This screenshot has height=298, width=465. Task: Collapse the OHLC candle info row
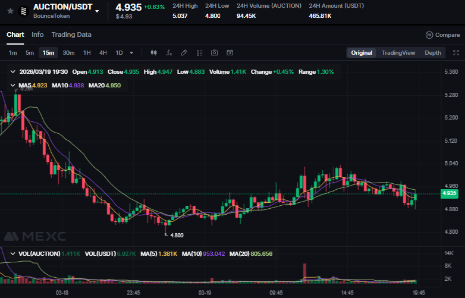point(12,72)
